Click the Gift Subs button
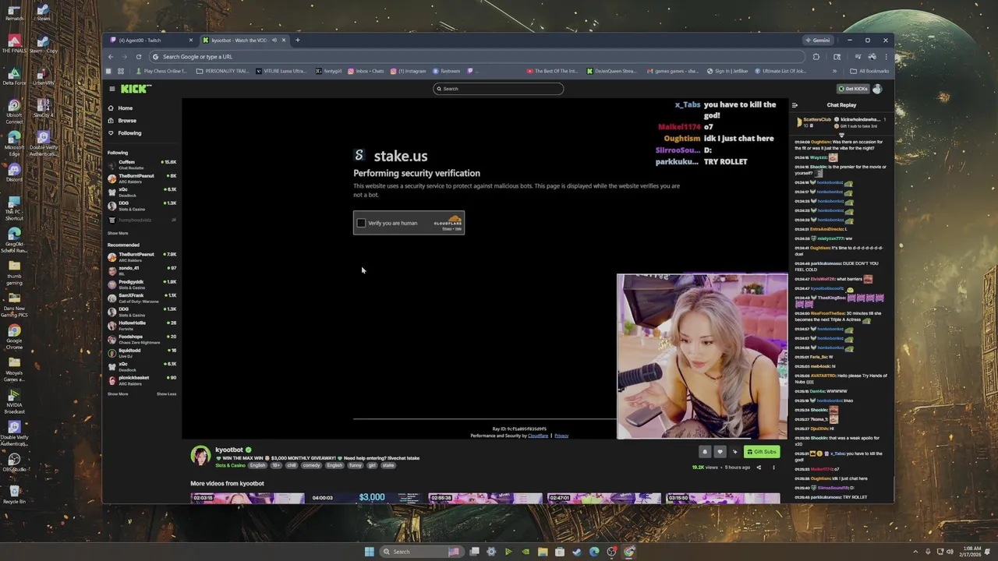This screenshot has height=561, width=998. pos(762,452)
